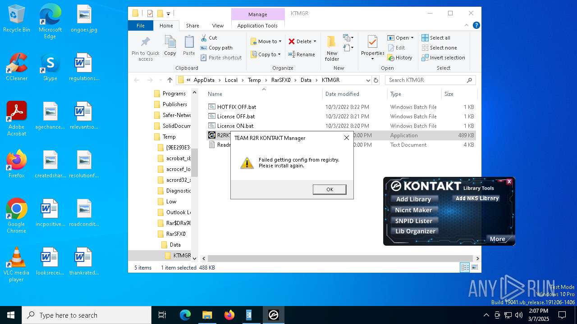The width and height of the screenshot is (577, 324).
Task: Click Cut in Clipboard group
Action: (x=209, y=38)
